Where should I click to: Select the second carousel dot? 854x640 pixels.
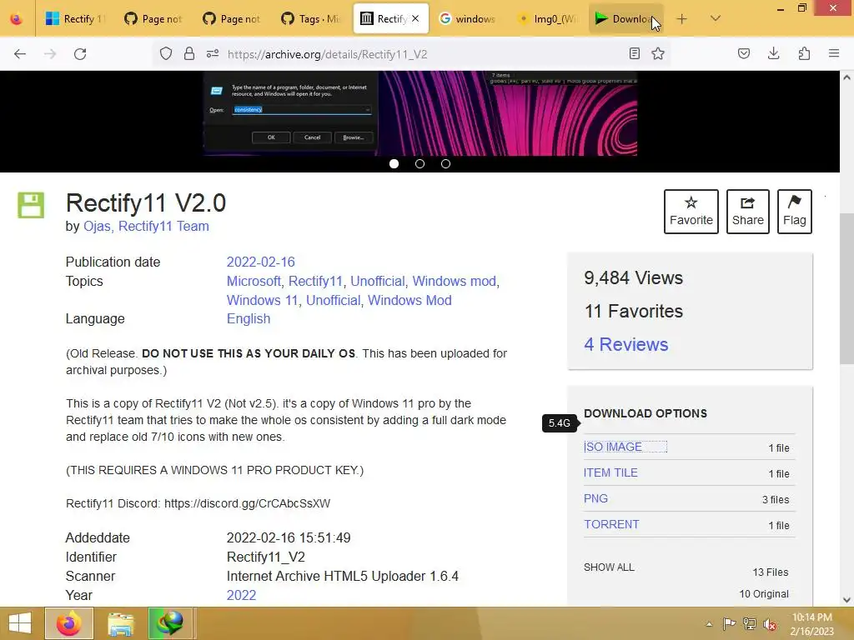click(x=419, y=164)
